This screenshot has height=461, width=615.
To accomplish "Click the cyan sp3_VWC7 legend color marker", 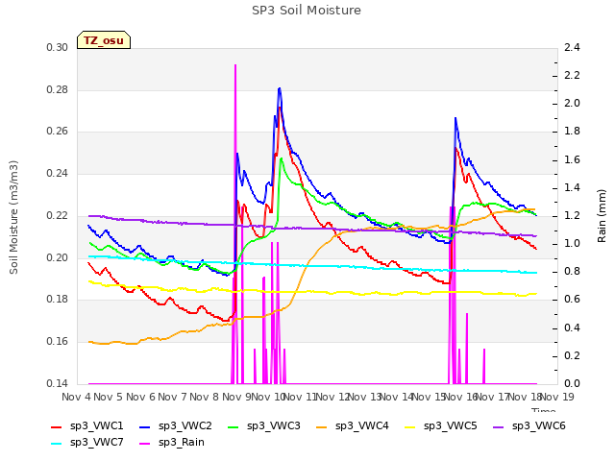I will point(57,444).
